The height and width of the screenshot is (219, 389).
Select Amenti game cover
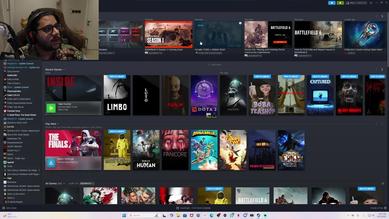point(233,95)
